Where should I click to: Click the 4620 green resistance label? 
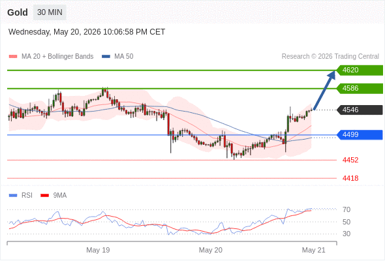[x=360, y=70]
